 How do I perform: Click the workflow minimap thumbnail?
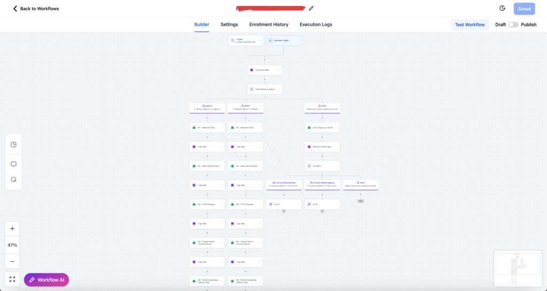[x=518, y=269]
